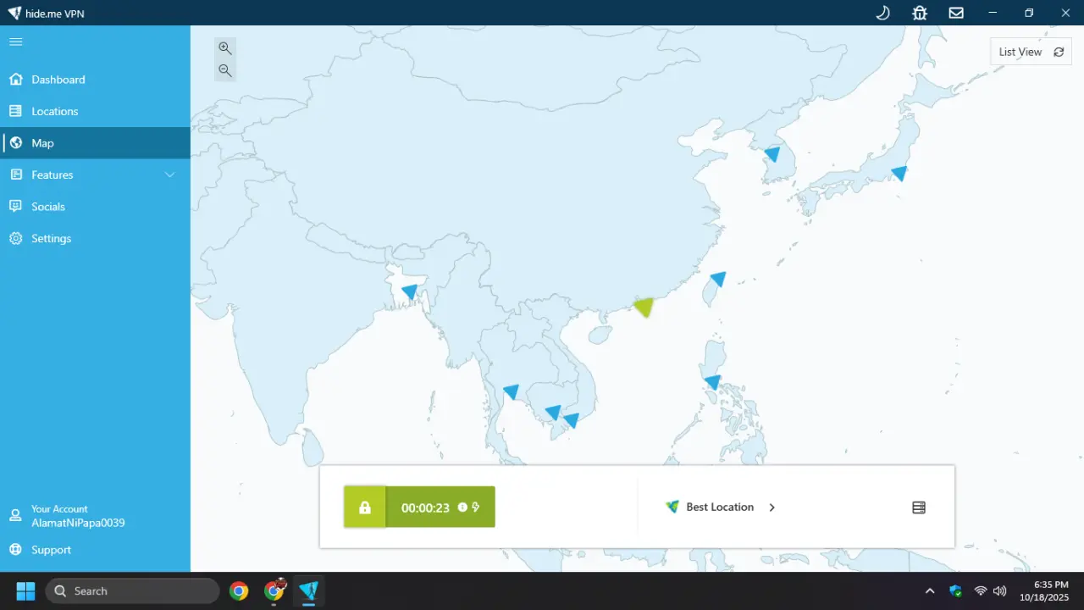Click the arrow next to Best Location
Screen dimensions: 1084x610
(772, 507)
